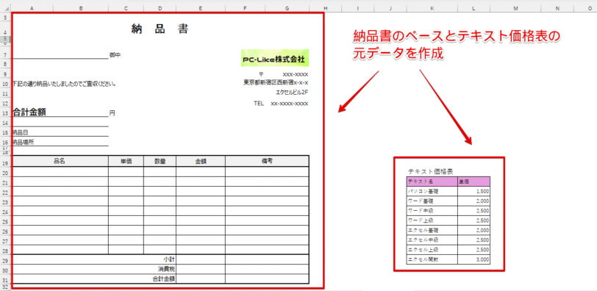597x291 pixels.
Task: Select column N header
Action: (557, 8)
